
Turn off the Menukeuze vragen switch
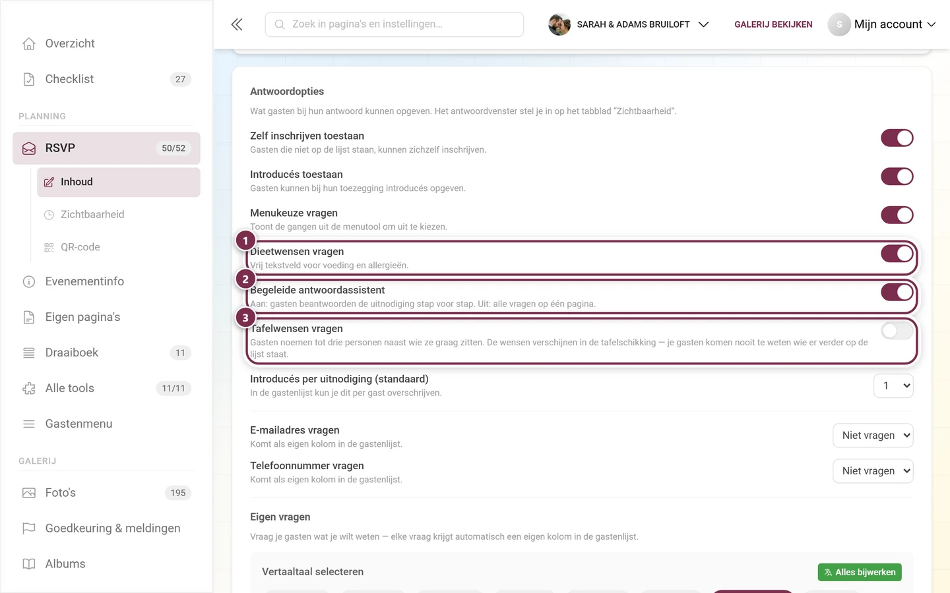point(897,215)
